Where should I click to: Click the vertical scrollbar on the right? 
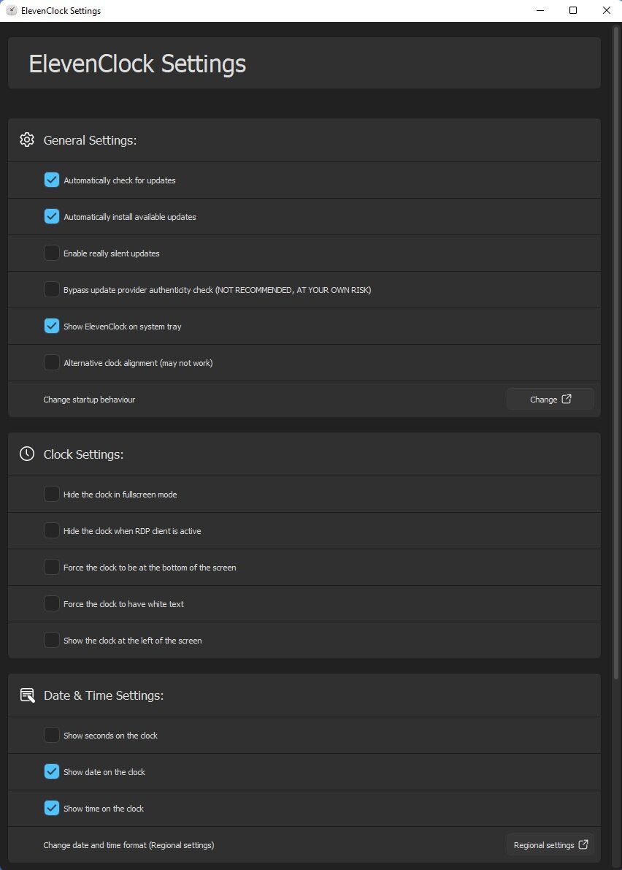point(615,351)
